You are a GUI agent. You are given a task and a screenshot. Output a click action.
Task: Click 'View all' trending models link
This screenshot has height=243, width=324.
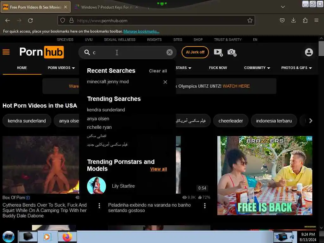pos(159,169)
